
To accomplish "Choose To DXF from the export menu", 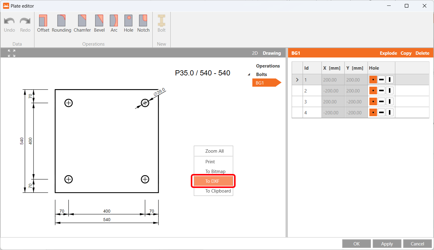I will click(213, 181).
